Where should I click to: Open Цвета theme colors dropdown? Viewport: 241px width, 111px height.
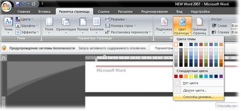pyautogui.click(x=25, y=19)
